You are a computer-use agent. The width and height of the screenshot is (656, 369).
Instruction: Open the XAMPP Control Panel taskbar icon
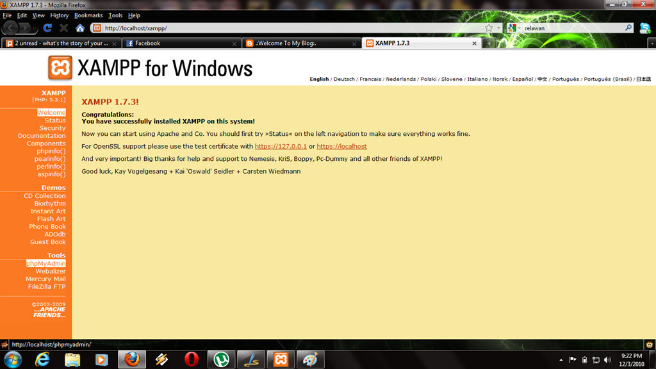click(x=281, y=360)
